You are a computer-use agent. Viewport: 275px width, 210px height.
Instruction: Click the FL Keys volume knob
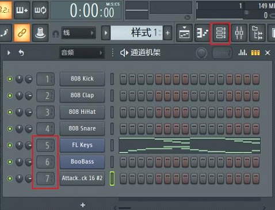[x=29, y=146]
